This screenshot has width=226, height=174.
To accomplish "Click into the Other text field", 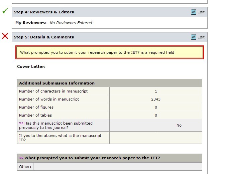I will point(117,166).
